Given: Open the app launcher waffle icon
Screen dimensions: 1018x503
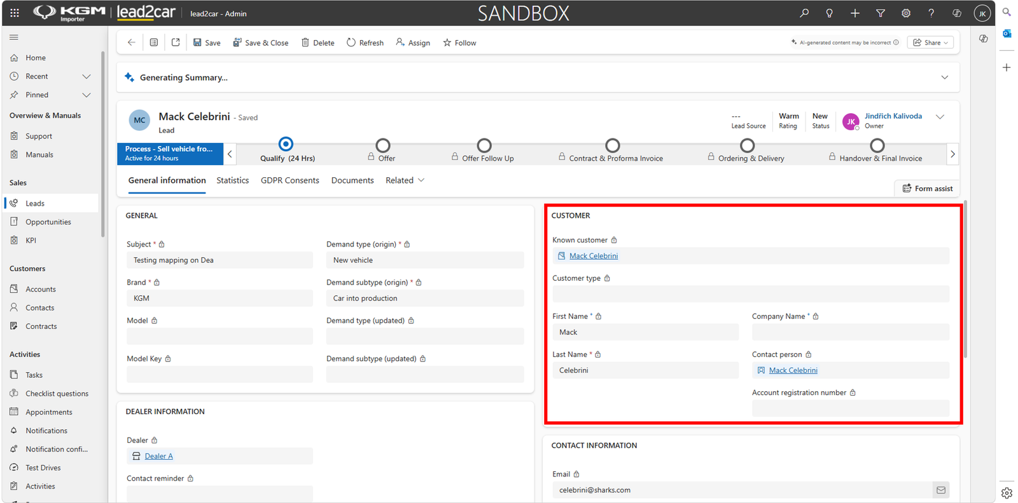Looking at the screenshot, I should click(x=15, y=13).
